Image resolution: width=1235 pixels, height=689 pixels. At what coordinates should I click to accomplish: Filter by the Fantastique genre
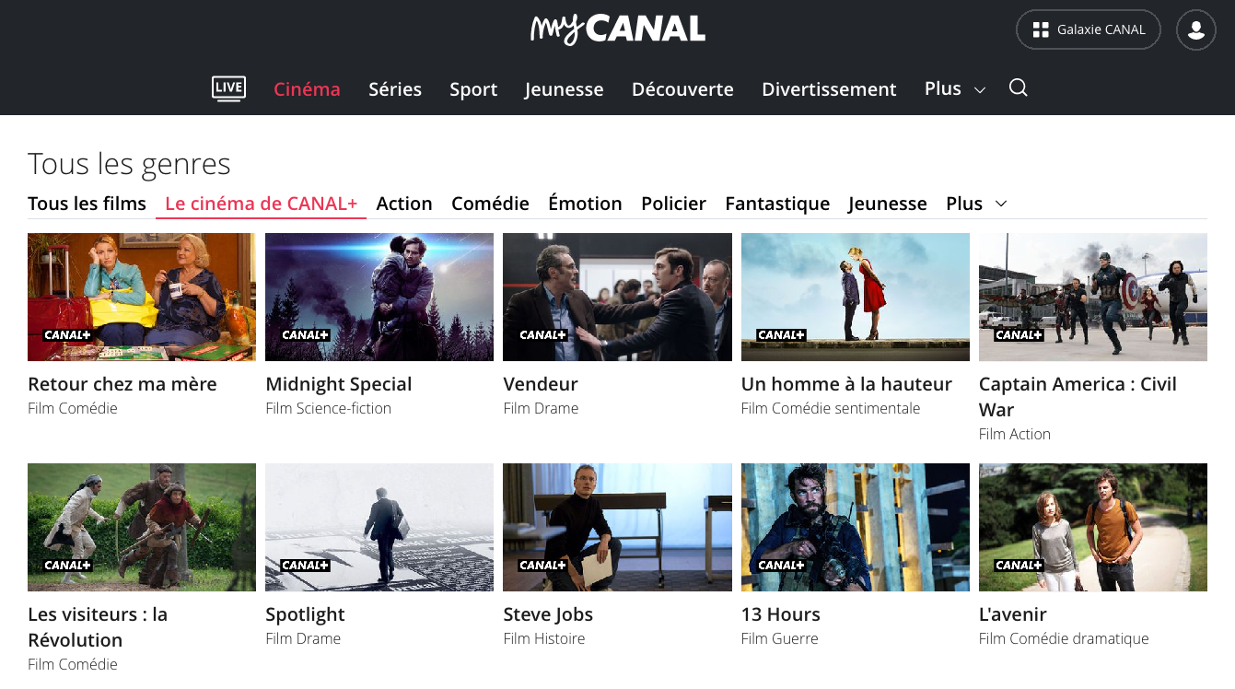click(x=777, y=204)
